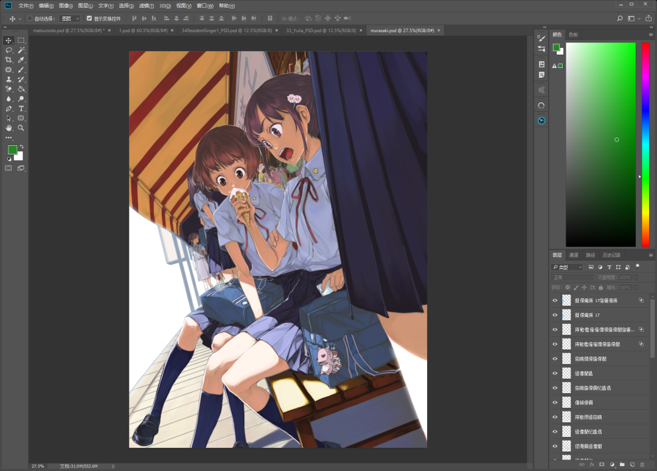657x471 pixels.
Task: Click the foreground color swatch in toolbar
Action: [12, 150]
